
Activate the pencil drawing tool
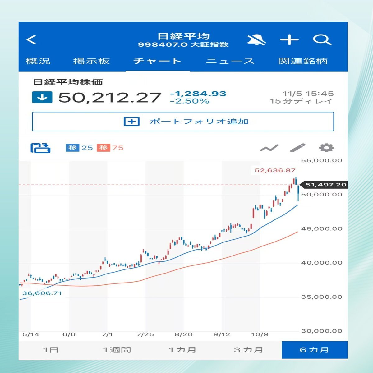297,148
